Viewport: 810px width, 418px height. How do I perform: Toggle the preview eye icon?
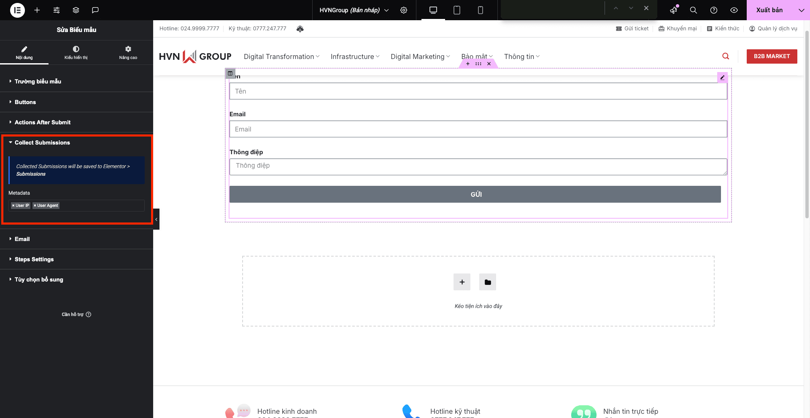[734, 10]
